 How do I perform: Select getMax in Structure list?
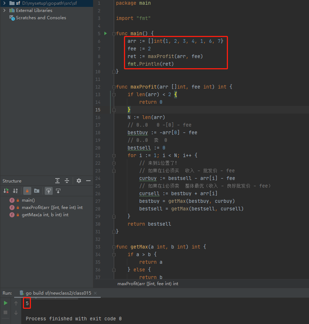coord(45,215)
